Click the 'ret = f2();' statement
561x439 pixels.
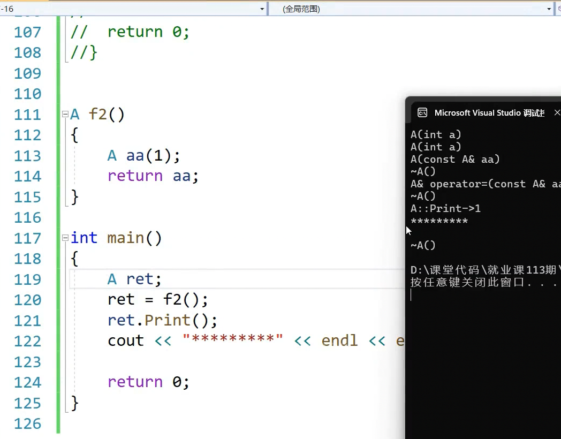click(x=157, y=299)
